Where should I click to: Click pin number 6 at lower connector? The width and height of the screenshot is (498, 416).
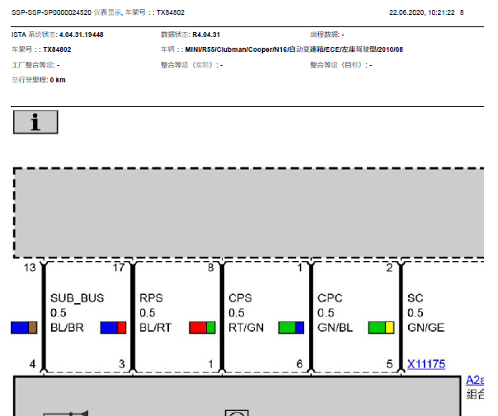point(299,364)
